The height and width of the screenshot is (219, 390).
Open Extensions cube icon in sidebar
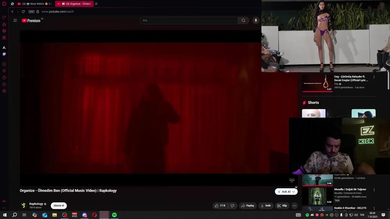[4, 84]
